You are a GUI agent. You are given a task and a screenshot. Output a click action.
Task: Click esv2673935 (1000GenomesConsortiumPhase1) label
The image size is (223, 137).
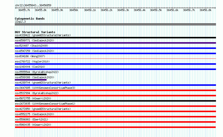[45, 104]
